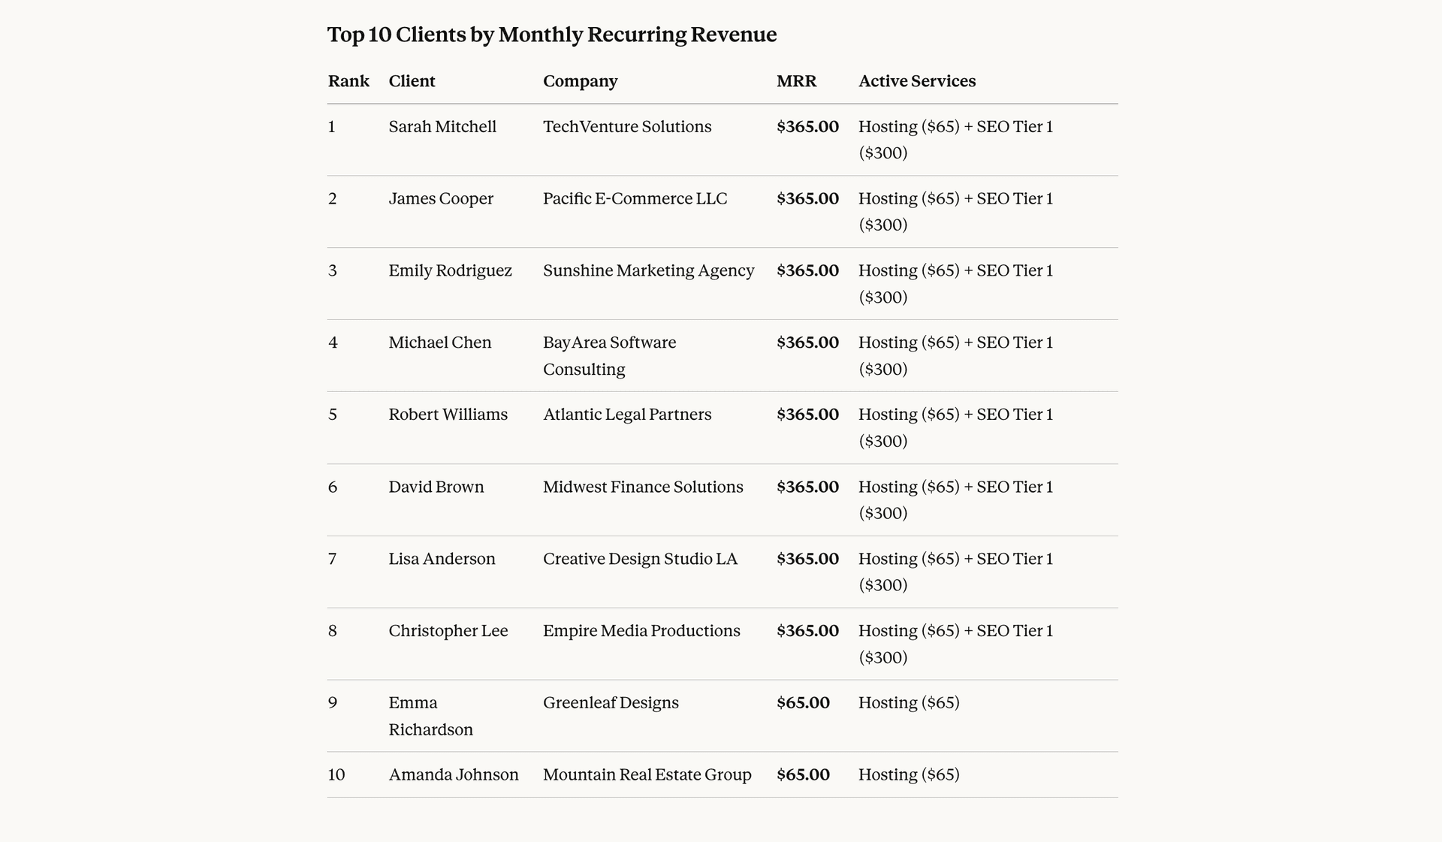1442x842 pixels.
Task: Click the Client column header
Action: 412,81
